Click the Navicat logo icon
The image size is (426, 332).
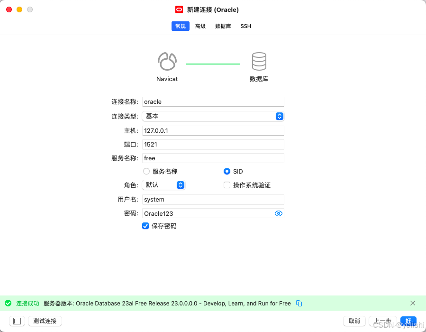(x=167, y=62)
